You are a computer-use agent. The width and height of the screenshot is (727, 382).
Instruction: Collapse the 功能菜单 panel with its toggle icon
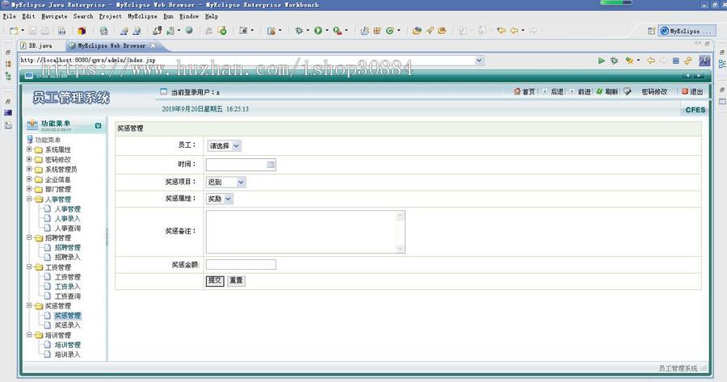(98, 126)
